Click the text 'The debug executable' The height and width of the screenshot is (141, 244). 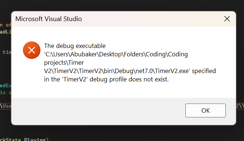click(x=75, y=46)
